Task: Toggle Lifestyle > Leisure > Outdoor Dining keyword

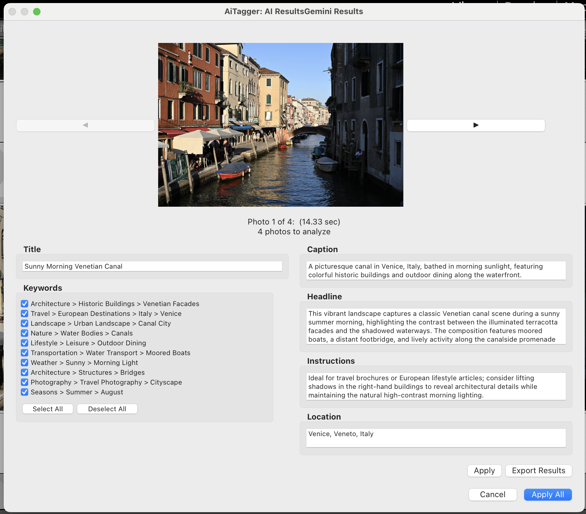Action: click(x=25, y=343)
